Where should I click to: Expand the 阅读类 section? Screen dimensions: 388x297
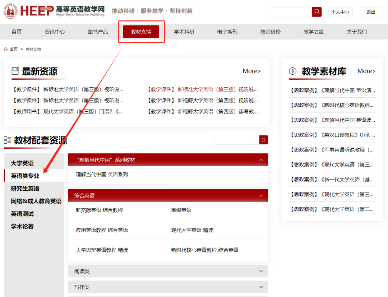point(261,272)
